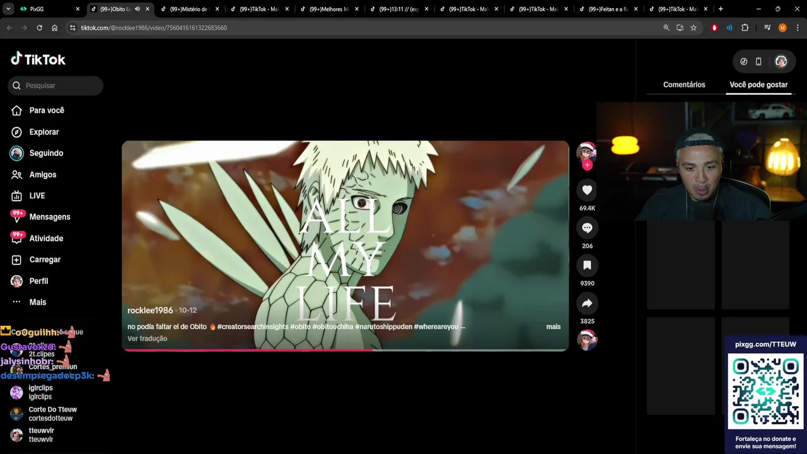Open the Extensions puzzle menu

(x=745, y=28)
